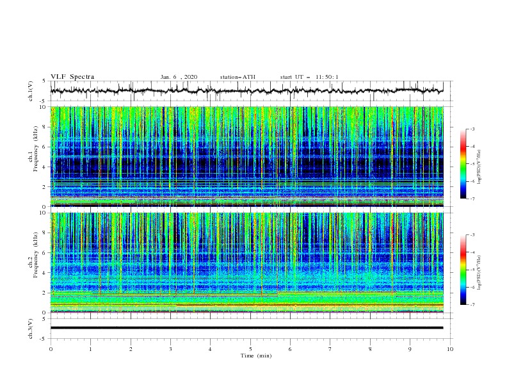The height and width of the screenshot is (392, 507).
Task: Click the "ch.1(V)" vertical axis label
Action: click(x=31, y=91)
